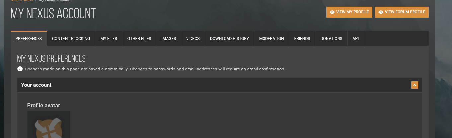Switch to the Content Blocking tab

click(71, 38)
